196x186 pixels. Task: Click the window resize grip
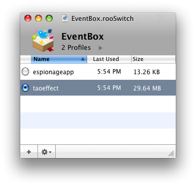tap(172, 154)
